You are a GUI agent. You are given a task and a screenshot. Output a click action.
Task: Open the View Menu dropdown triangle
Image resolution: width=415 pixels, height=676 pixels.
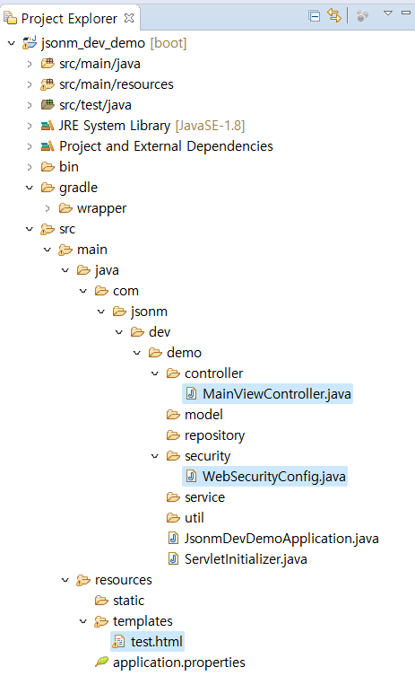coord(388,13)
